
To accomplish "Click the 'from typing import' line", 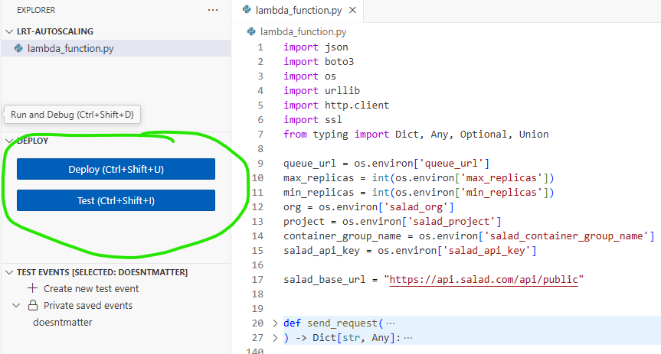I will pyautogui.click(x=416, y=135).
